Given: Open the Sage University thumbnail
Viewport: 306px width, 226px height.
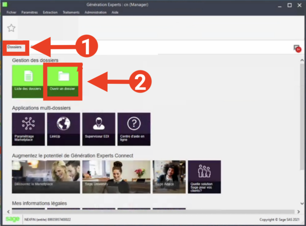Looking at the screenshot, I should pos(116,177).
